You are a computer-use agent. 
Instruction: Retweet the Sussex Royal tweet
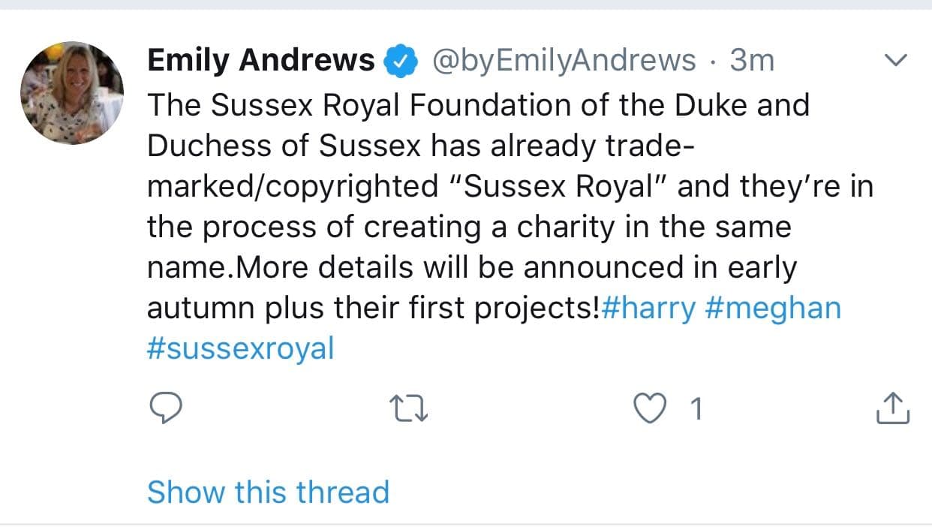409,408
